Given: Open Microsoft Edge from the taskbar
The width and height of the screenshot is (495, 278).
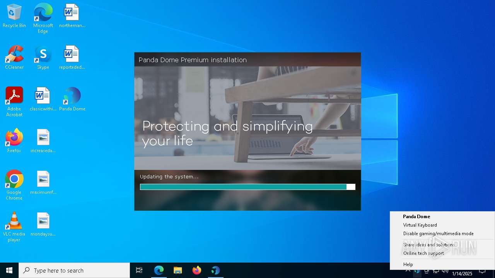Looking at the screenshot, I should 159,270.
